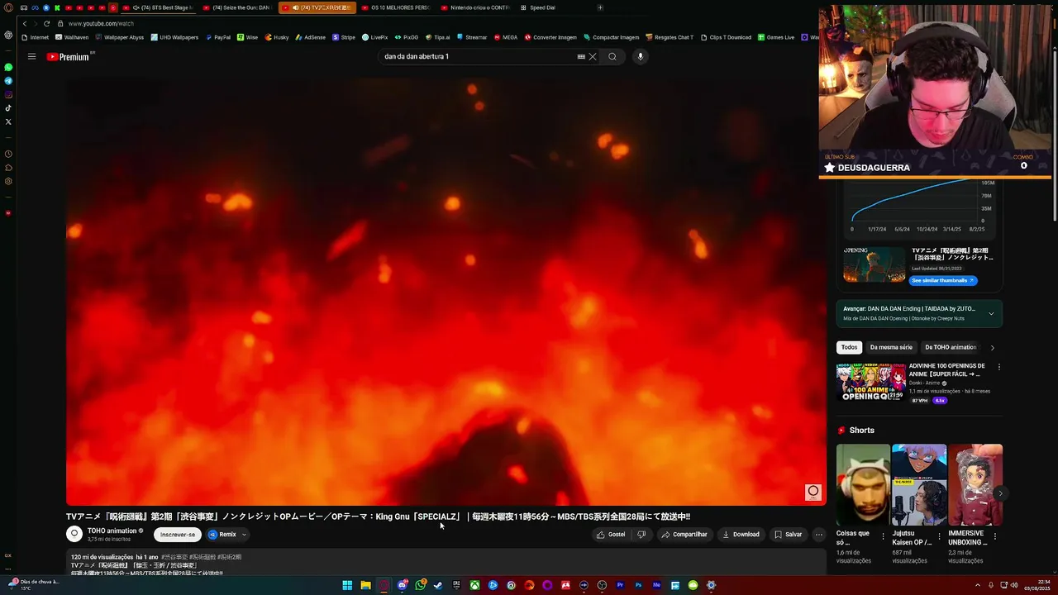Go to YouTube Premium home via logo
Screen dimensions: 1058x595
pos(69,57)
